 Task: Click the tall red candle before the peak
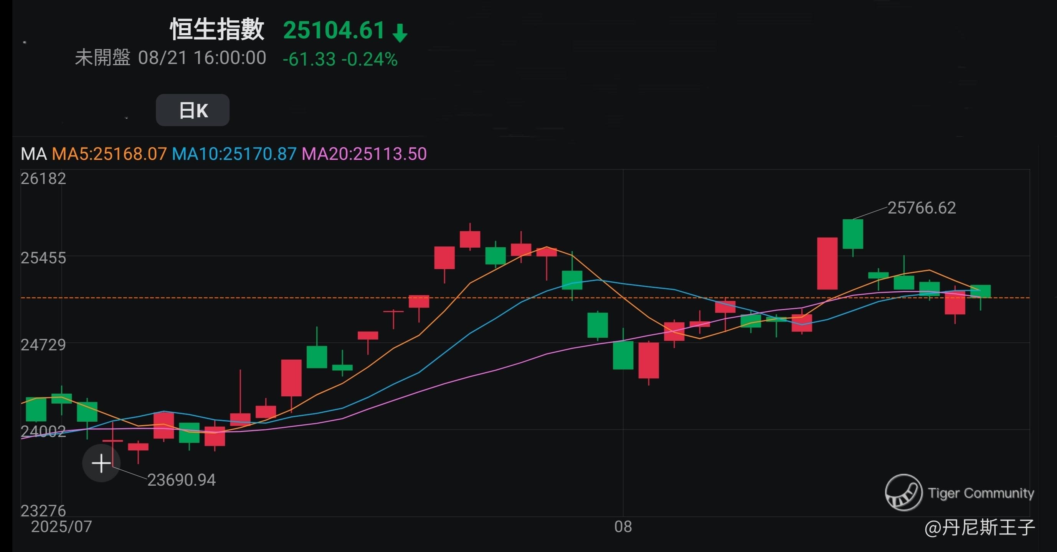coord(827,263)
